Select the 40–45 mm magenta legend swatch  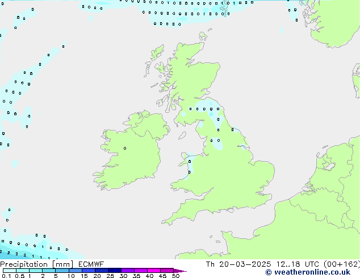click(154, 271)
